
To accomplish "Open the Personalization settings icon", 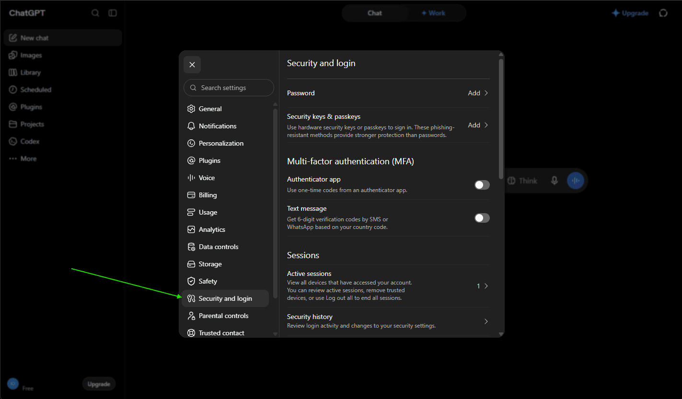I will click(191, 143).
